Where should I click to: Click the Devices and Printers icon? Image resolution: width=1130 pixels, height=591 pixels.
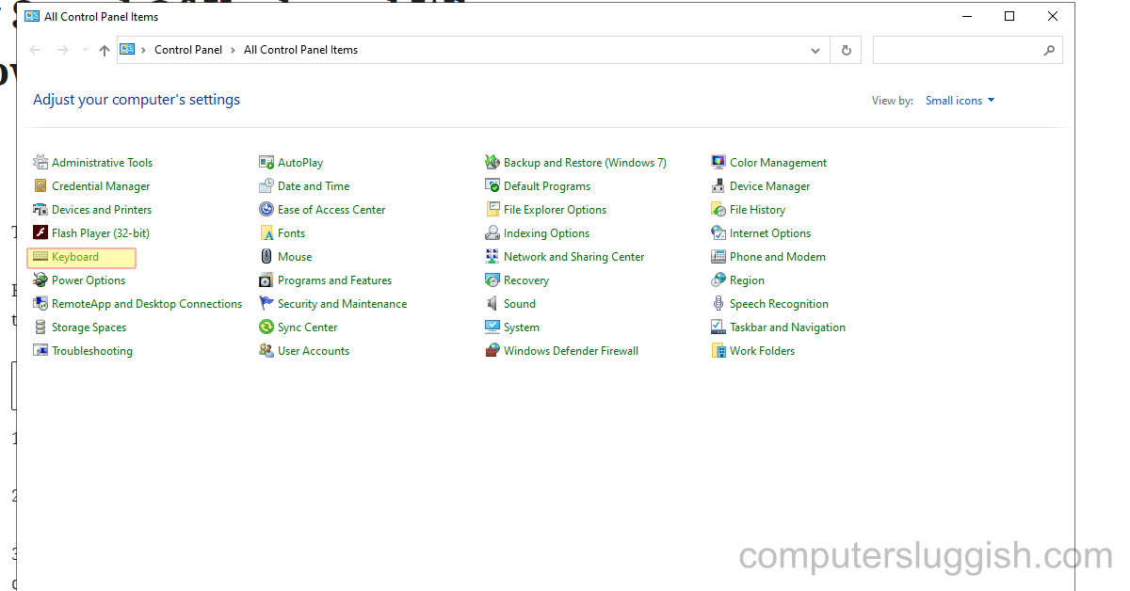40,210
